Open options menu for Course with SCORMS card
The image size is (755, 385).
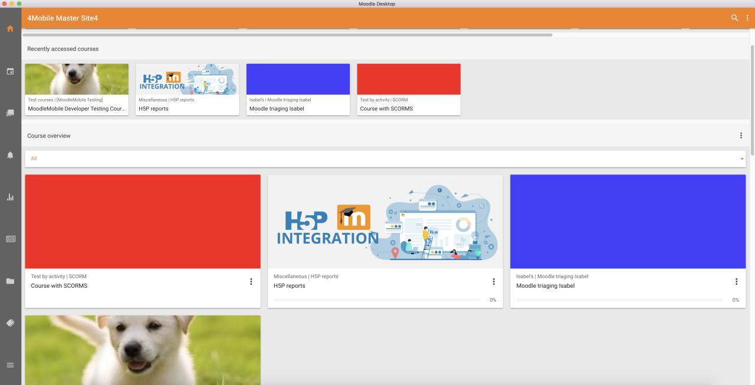[x=251, y=282]
